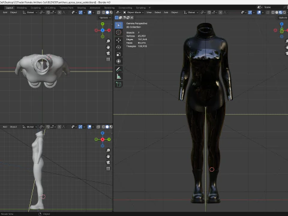Toggle X-ray in main viewport

tap(268, 13)
